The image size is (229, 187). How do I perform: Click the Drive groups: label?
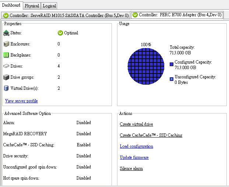[x=22, y=77]
